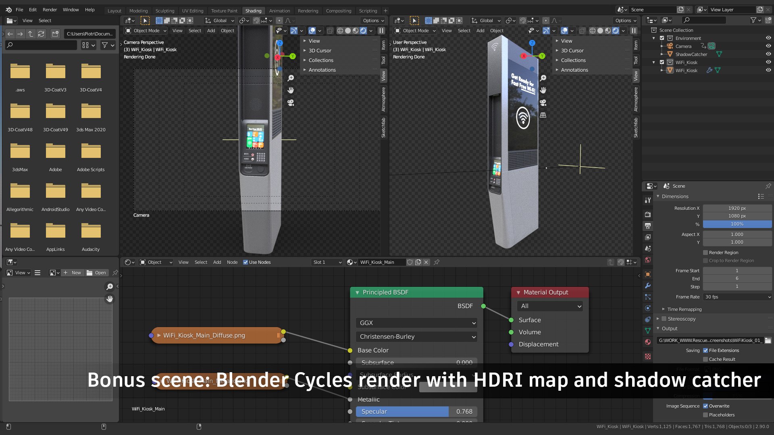774x435 pixels.
Task: Open Material properties tab icon
Action: pos(648,342)
